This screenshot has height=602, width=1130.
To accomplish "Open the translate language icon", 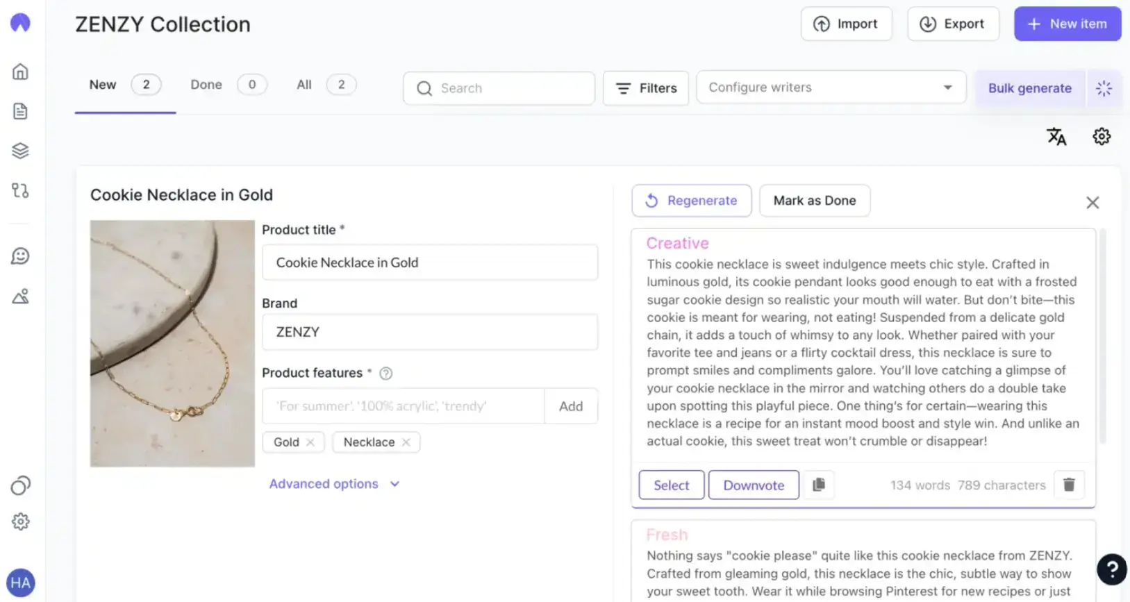I will tap(1056, 137).
